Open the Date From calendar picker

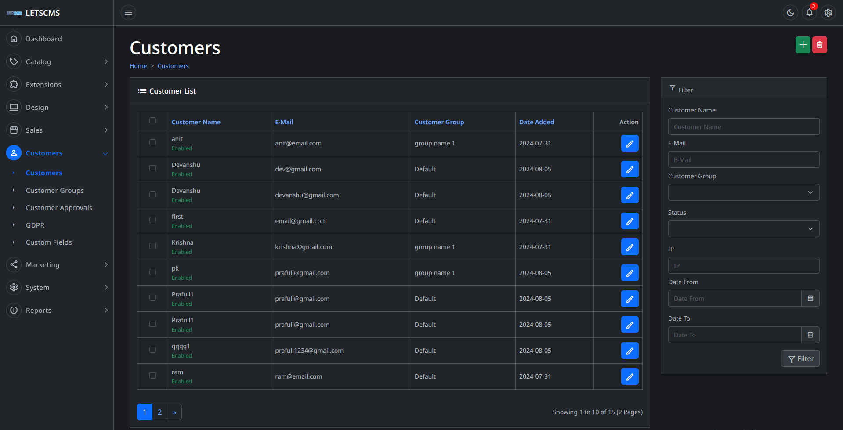[810, 299]
